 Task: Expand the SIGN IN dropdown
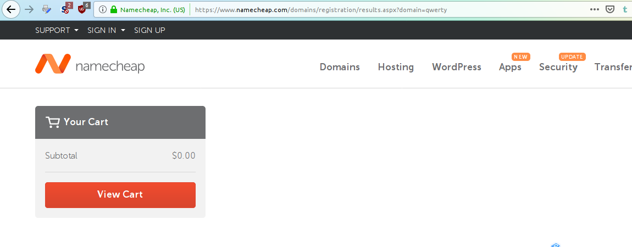point(107,30)
